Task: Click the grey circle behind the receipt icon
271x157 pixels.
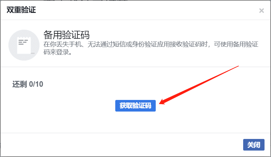Action: click(24, 45)
